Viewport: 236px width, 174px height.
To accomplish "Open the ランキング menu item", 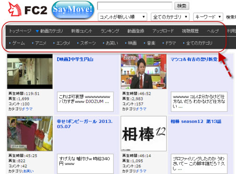I will click(110, 31).
